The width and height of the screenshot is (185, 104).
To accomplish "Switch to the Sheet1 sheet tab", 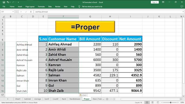I will click(18, 99).
